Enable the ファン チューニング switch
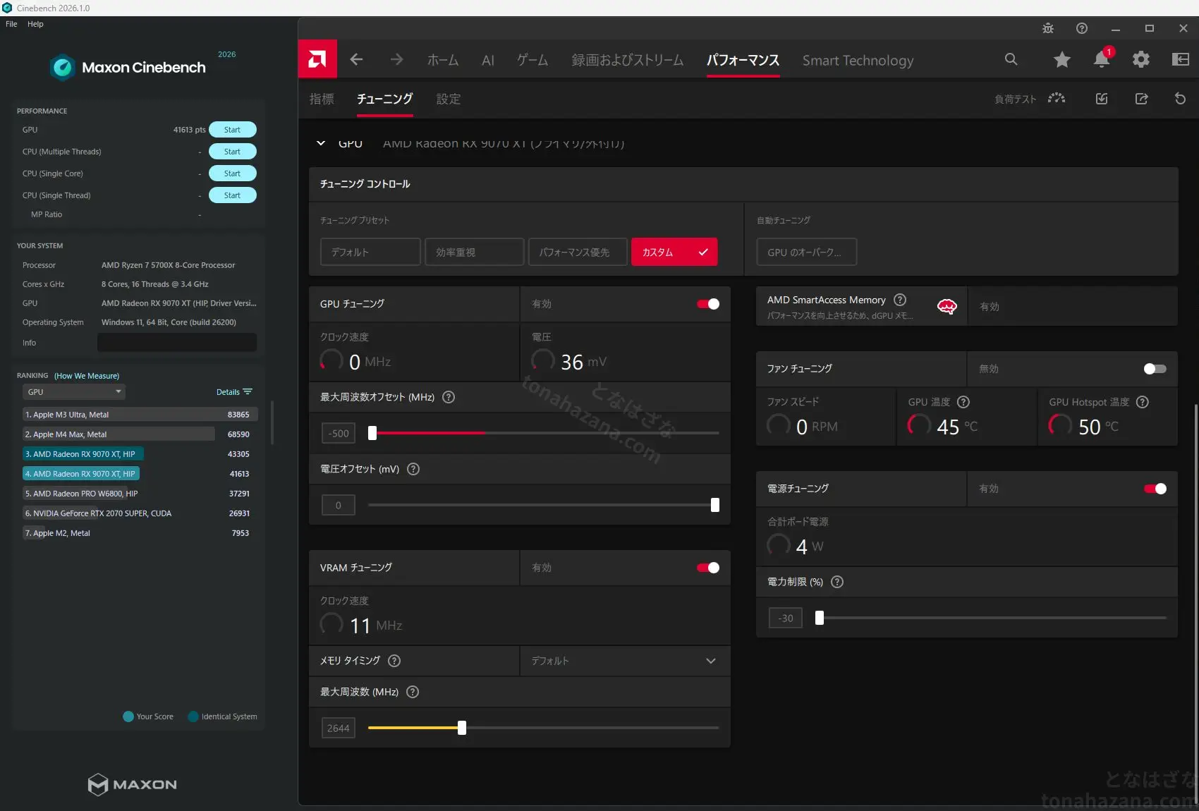Viewport: 1199px width, 811px height. point(1155,369)
